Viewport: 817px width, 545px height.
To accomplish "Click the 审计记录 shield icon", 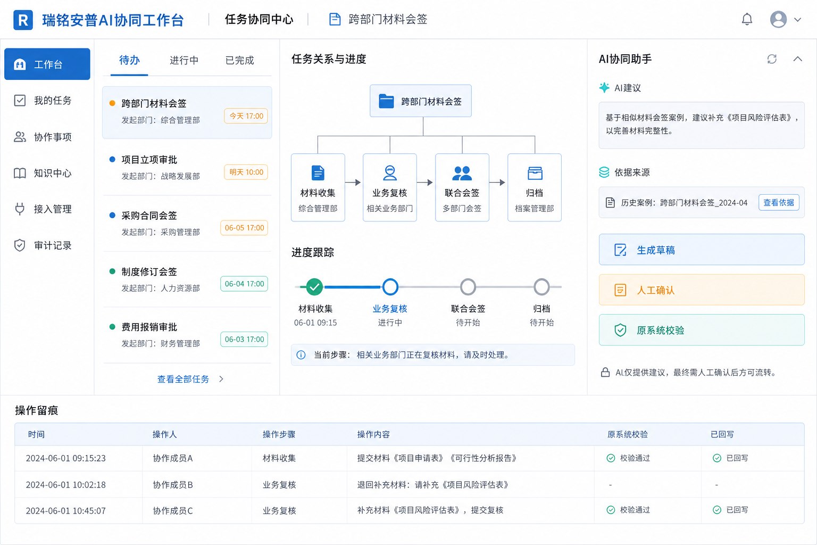I will (x=20, y=245).
